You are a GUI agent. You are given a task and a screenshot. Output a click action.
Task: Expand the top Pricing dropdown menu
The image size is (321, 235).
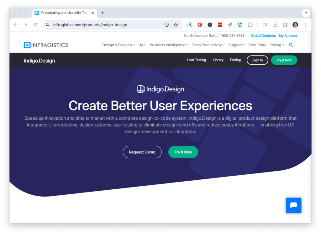[x=276, y=45]
